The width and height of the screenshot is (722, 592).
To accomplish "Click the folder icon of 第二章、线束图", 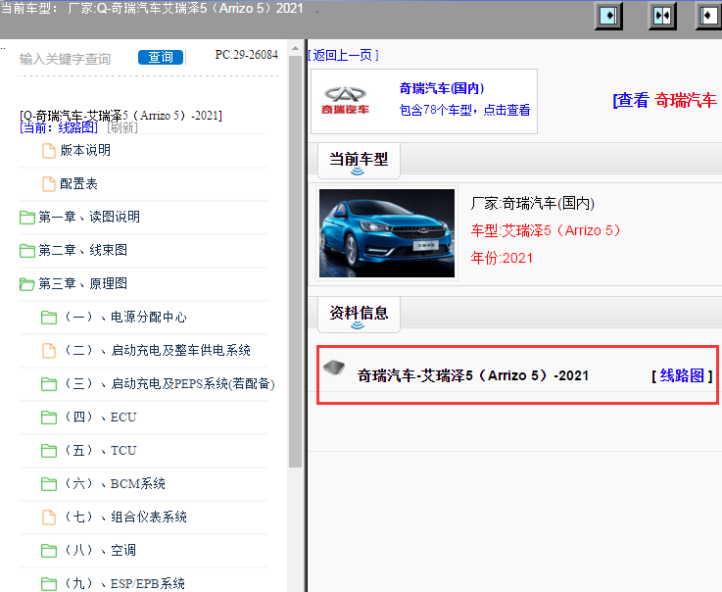I will tap(27, 251).
